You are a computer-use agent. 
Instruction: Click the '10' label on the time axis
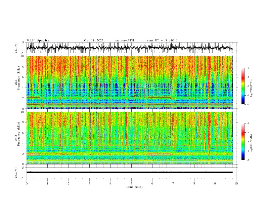pos(236,183)
